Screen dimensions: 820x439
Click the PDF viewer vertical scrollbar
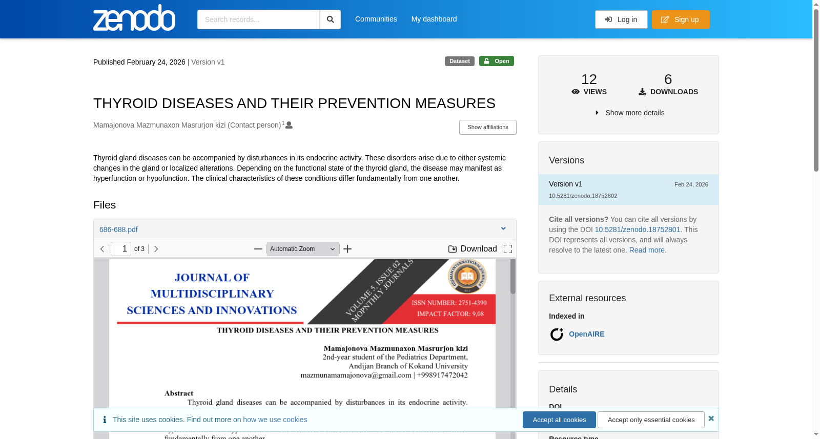[x=512, y=348]
